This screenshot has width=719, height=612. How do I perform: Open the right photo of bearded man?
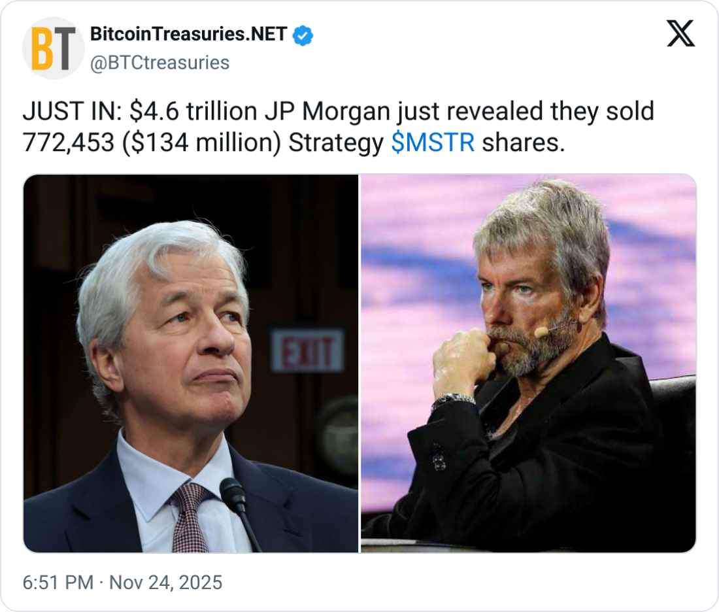[x=528, y=364]
